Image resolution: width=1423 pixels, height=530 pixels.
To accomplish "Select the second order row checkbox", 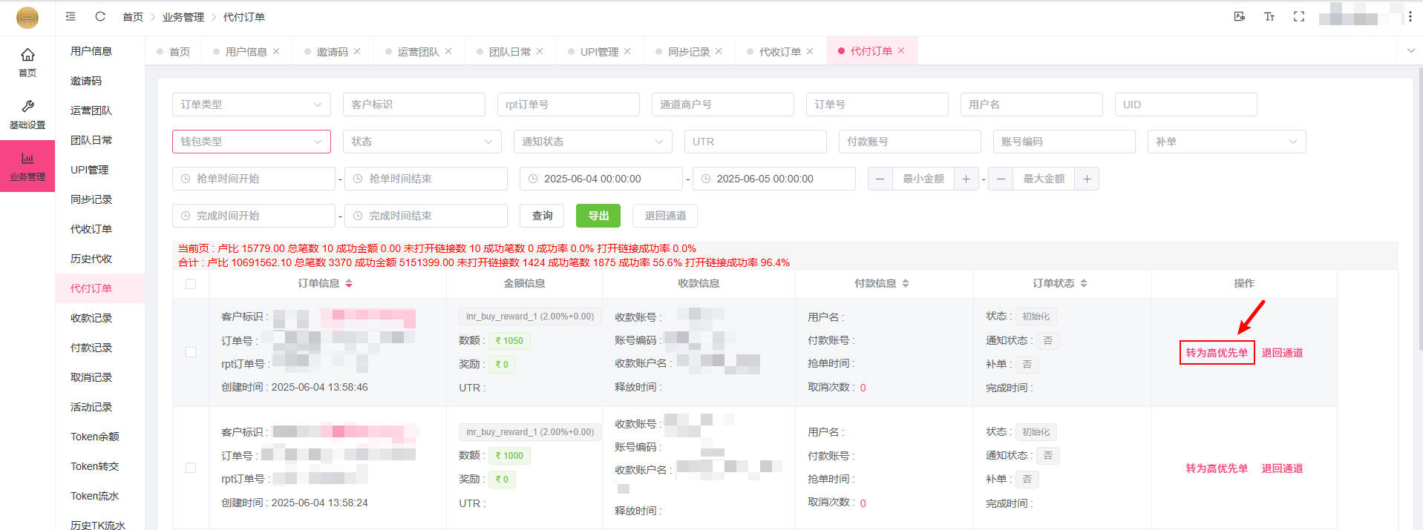I will click(x=191, y=468).
